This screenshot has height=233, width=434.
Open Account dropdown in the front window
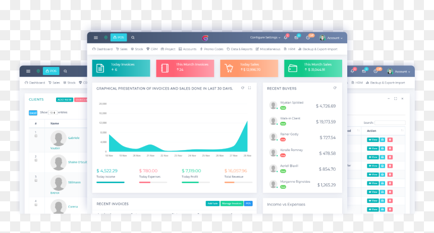(x=335, y=38)
